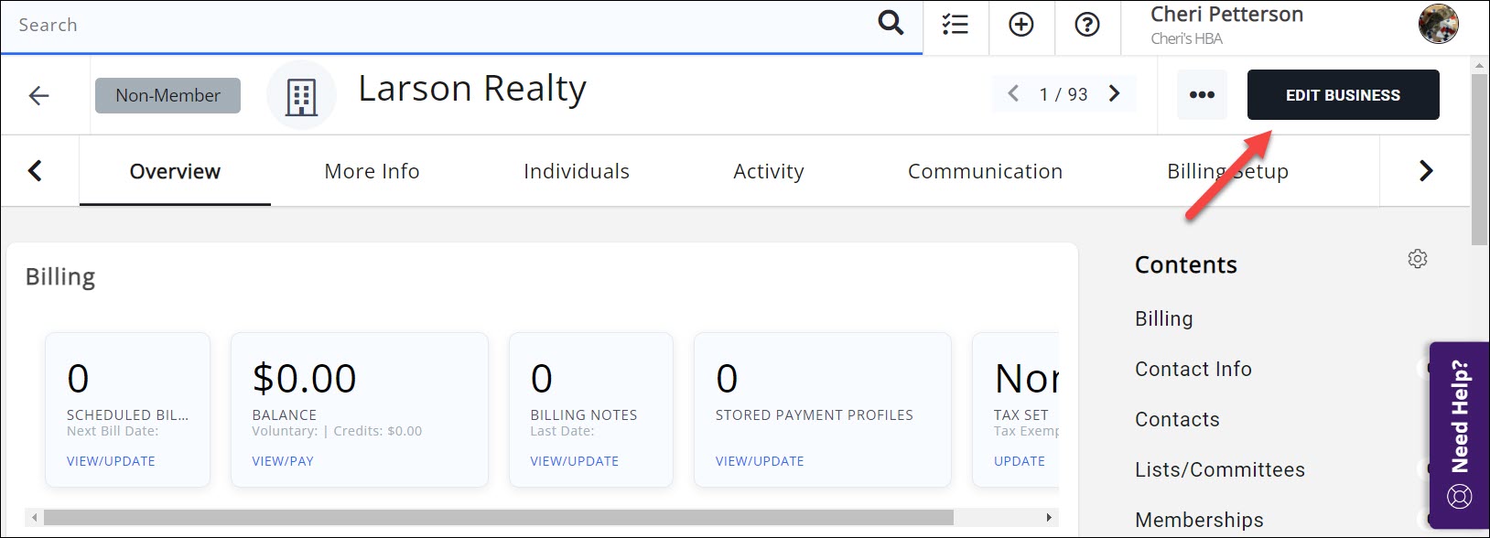Click the search magnifying glass icon
This screenshot has width=1490, height=538.
[890, 24]
